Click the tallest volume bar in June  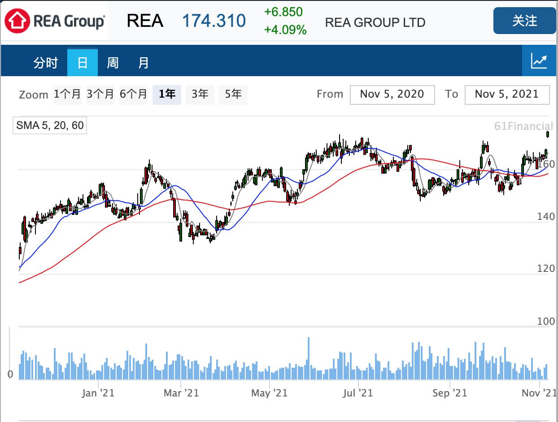tap(309, 358)
